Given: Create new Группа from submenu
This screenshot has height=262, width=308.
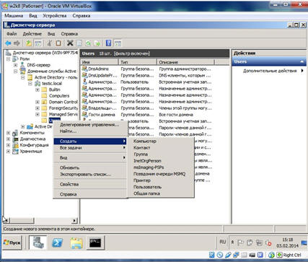Looking at the screenshot, I should (161, 154).
